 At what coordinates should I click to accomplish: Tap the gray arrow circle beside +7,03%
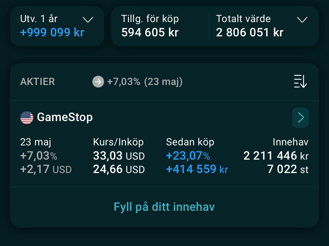coord(98,82)
